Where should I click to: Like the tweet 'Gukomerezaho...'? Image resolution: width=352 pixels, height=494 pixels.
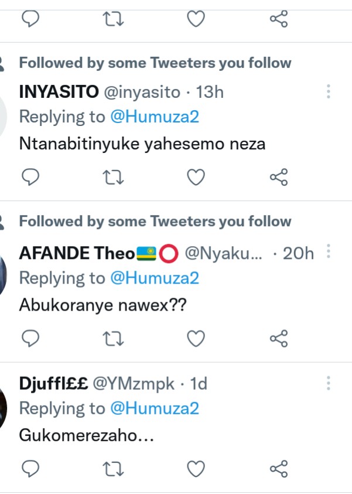196,468
